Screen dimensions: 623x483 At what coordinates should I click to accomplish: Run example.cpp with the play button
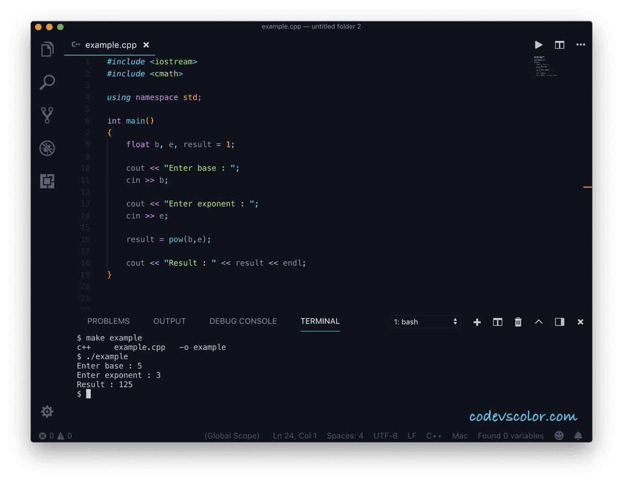[538, 44]
